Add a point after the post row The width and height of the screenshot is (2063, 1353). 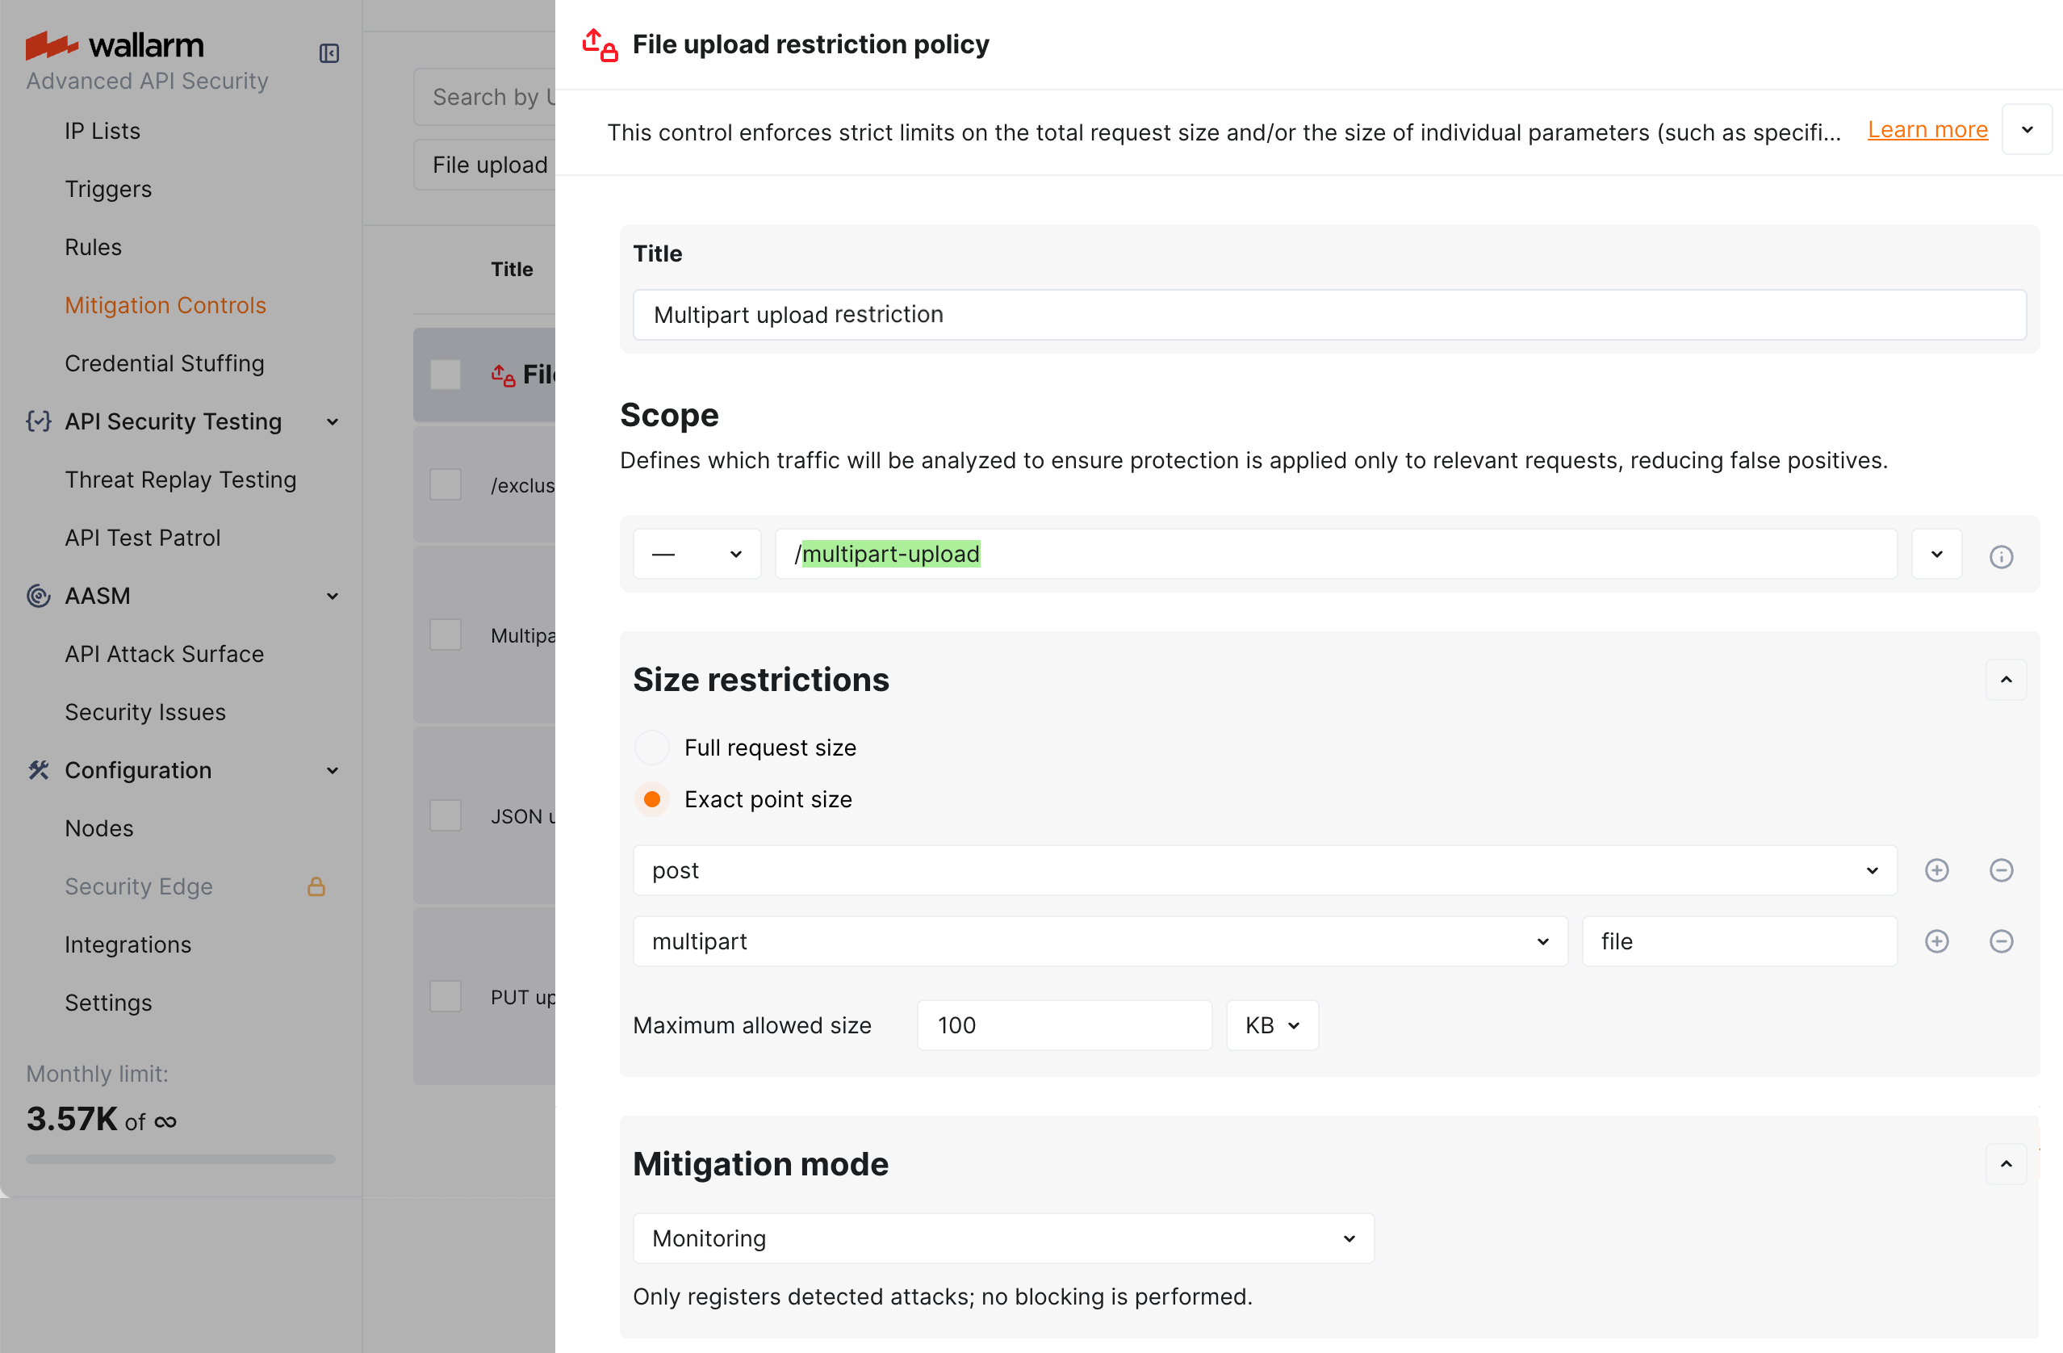pyautogui.click(x=1936, y=870)
